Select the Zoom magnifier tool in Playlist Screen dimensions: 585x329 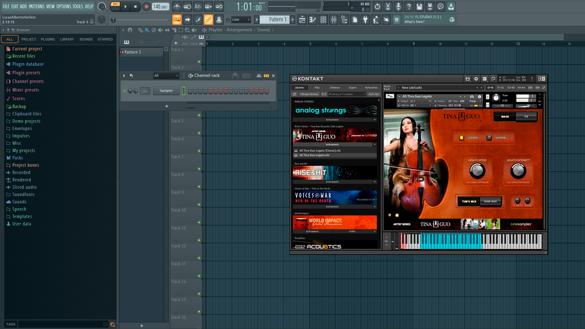click(x=187, y=30)
